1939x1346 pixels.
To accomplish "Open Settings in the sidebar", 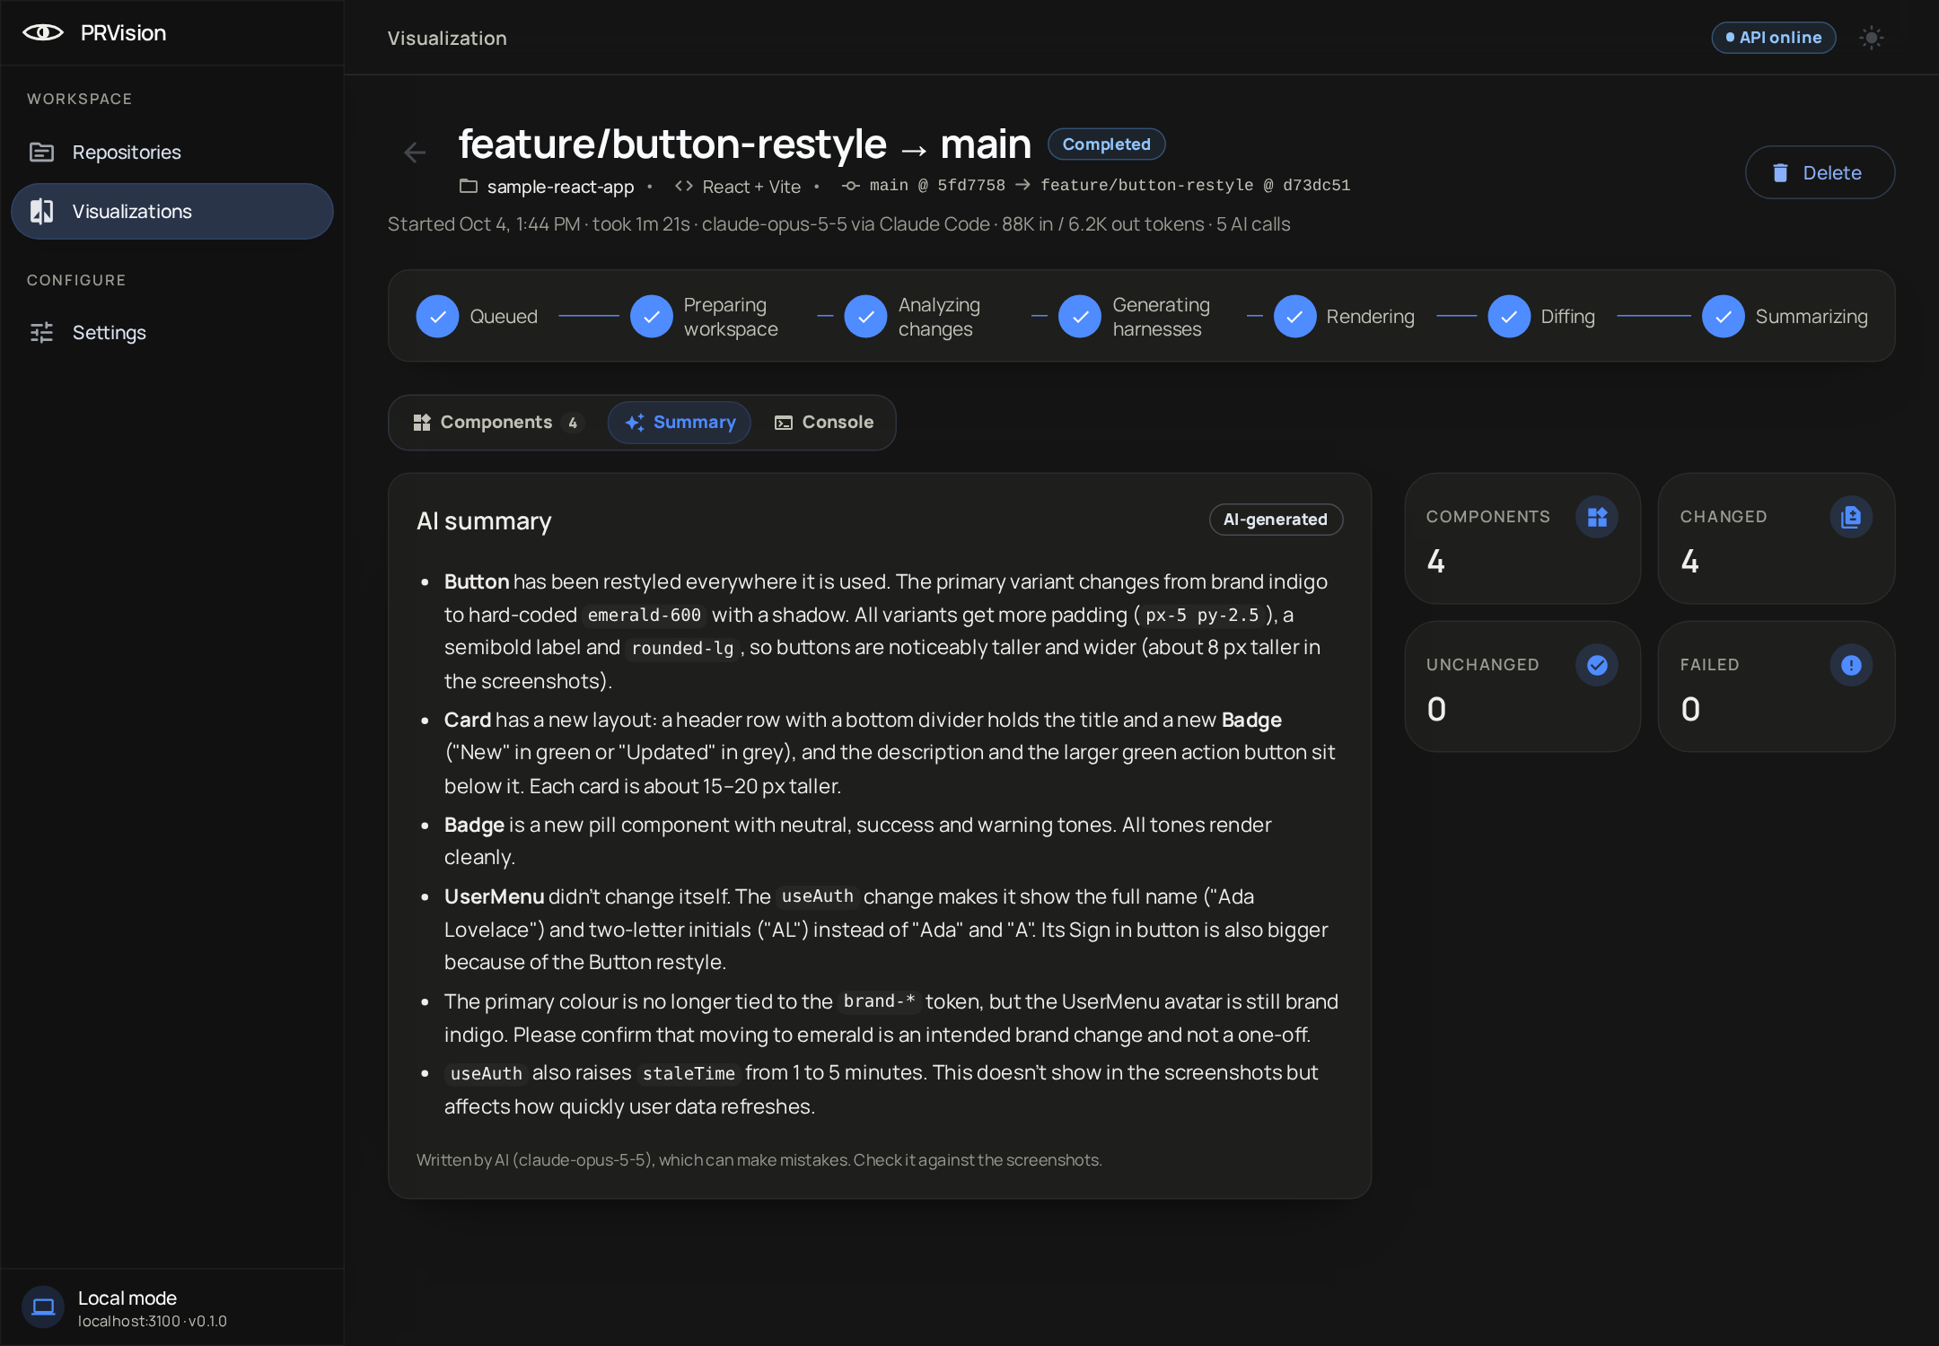I will pos(172,333).
